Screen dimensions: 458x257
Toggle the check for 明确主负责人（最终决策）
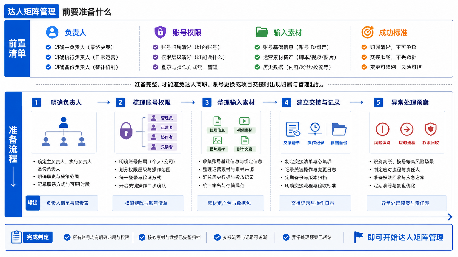(x=48, y=47)
